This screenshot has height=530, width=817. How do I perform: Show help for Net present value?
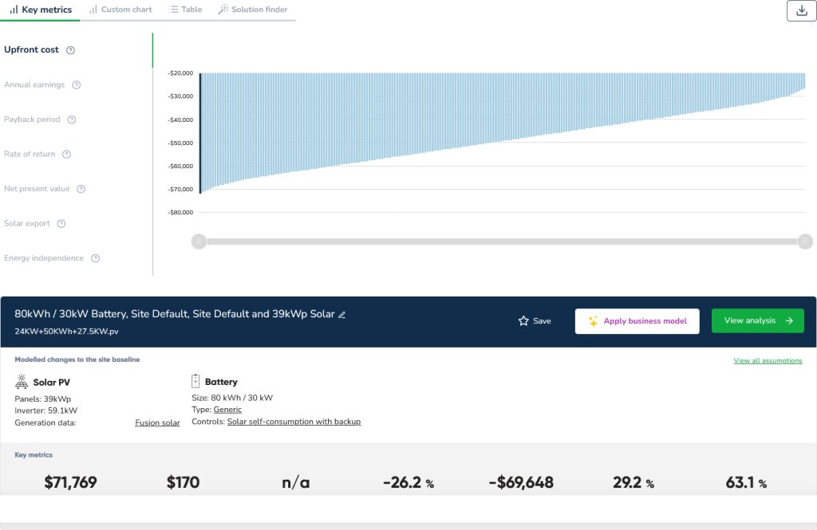pyautogui.click(x=81, y=190)
